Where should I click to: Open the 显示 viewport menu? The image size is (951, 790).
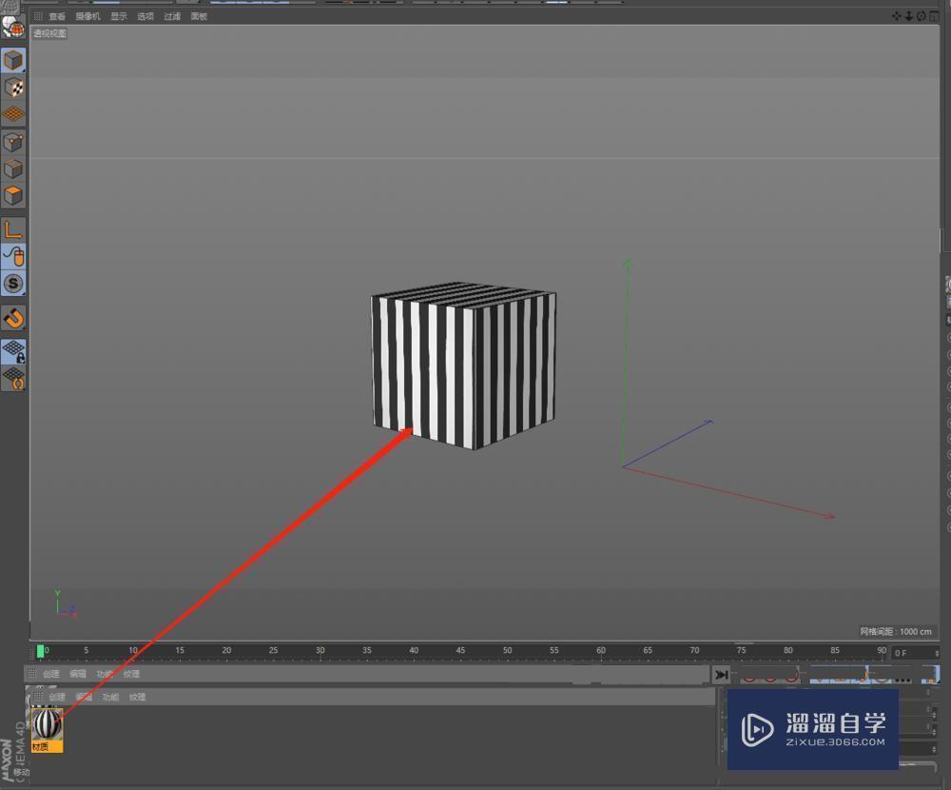point(119,16)
